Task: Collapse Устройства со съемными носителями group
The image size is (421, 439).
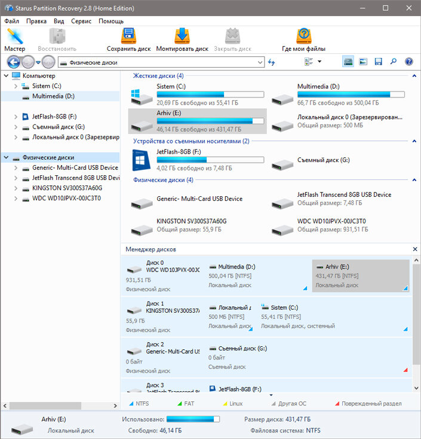Action: 414,141
